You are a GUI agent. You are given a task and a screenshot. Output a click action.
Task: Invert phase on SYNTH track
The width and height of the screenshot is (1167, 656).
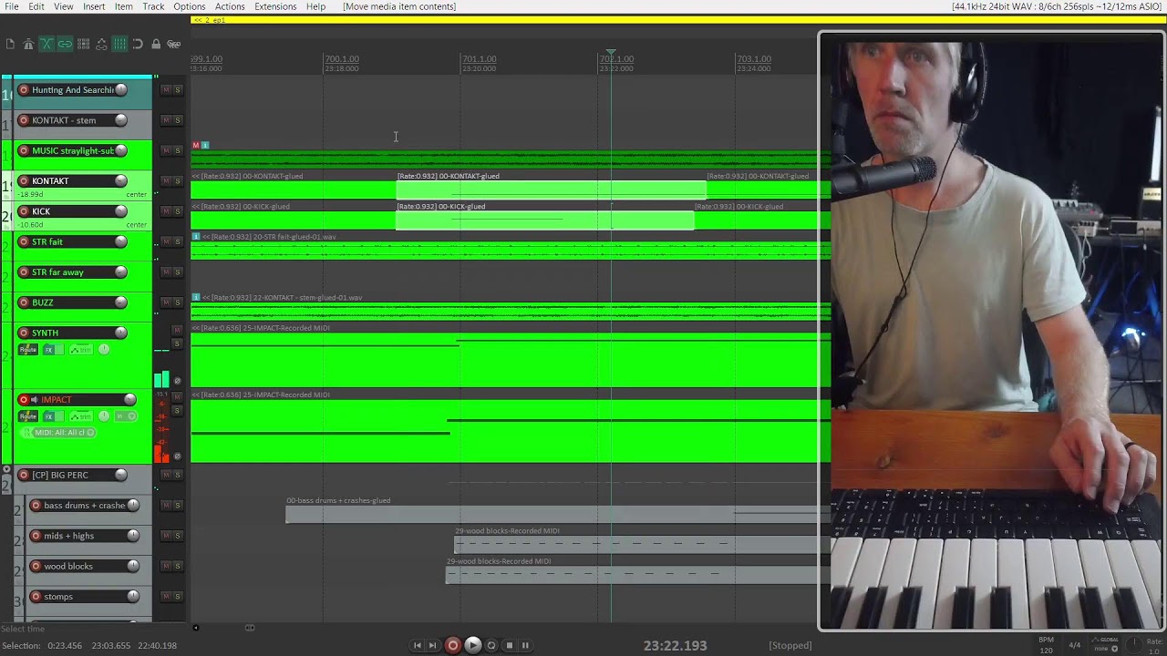pos(177,381)
